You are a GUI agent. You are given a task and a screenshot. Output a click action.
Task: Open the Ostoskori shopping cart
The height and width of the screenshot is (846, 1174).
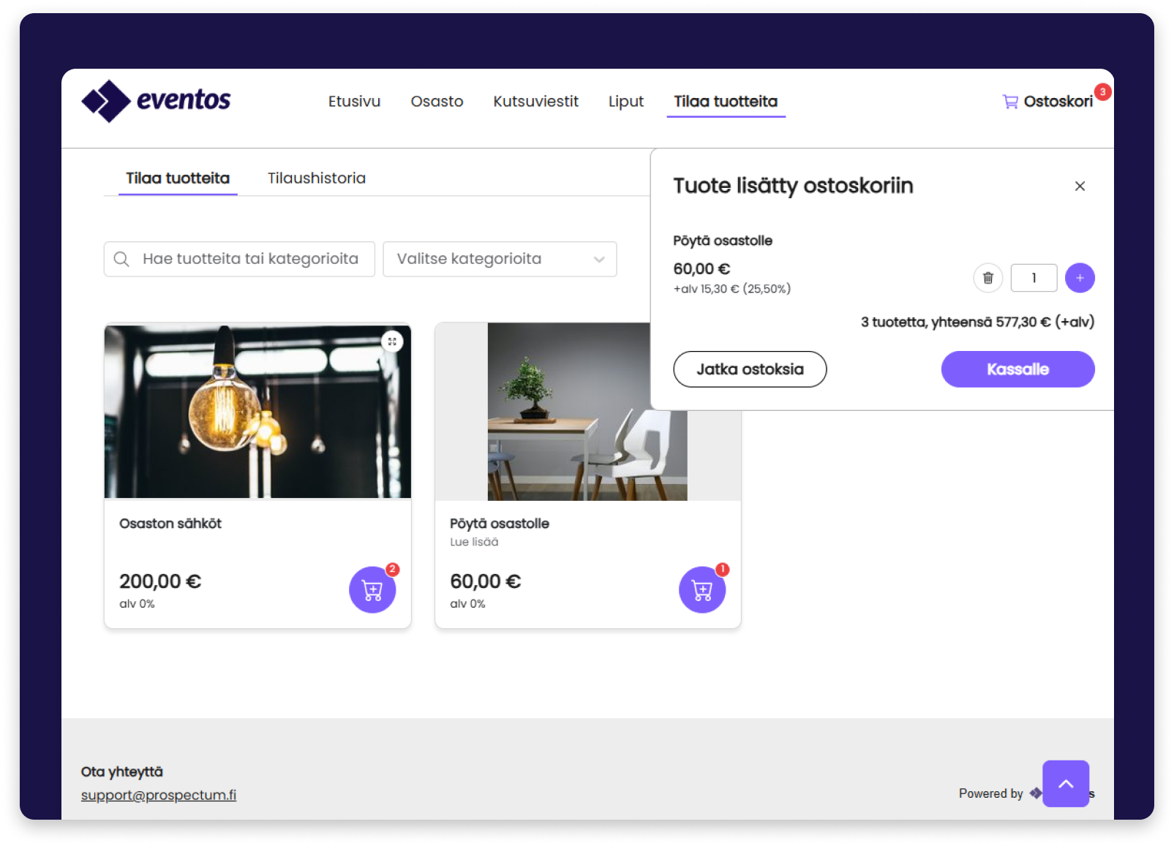1047,102
